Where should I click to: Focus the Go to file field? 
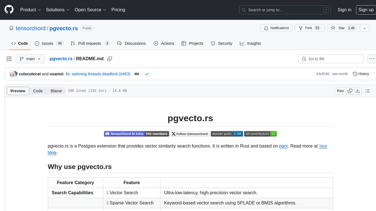[331, 59]
